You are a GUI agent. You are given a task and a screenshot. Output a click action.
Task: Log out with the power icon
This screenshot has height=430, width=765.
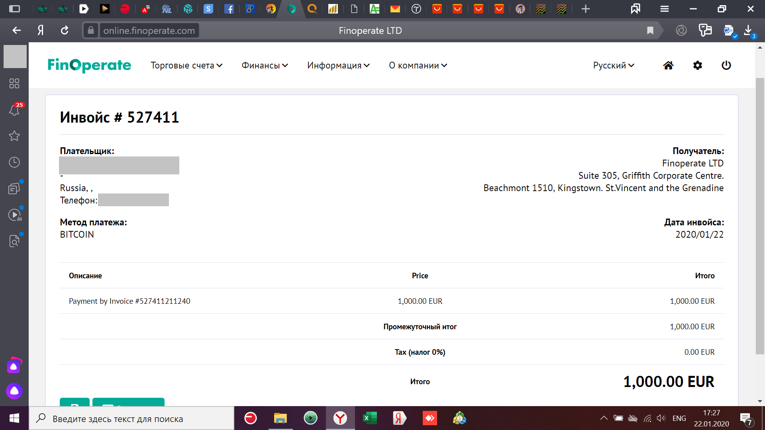point(726,65)
